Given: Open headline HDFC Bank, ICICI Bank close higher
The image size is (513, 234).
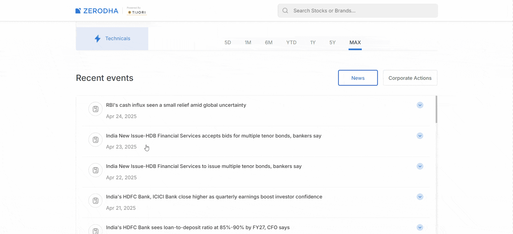Looking at the screenshot, I should tap(214, 197).
